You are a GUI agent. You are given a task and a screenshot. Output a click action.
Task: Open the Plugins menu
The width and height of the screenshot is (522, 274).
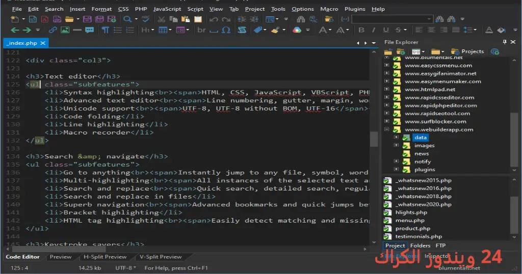[x=355, y=9]
